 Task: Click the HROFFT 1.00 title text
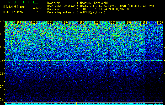[20, 2]
